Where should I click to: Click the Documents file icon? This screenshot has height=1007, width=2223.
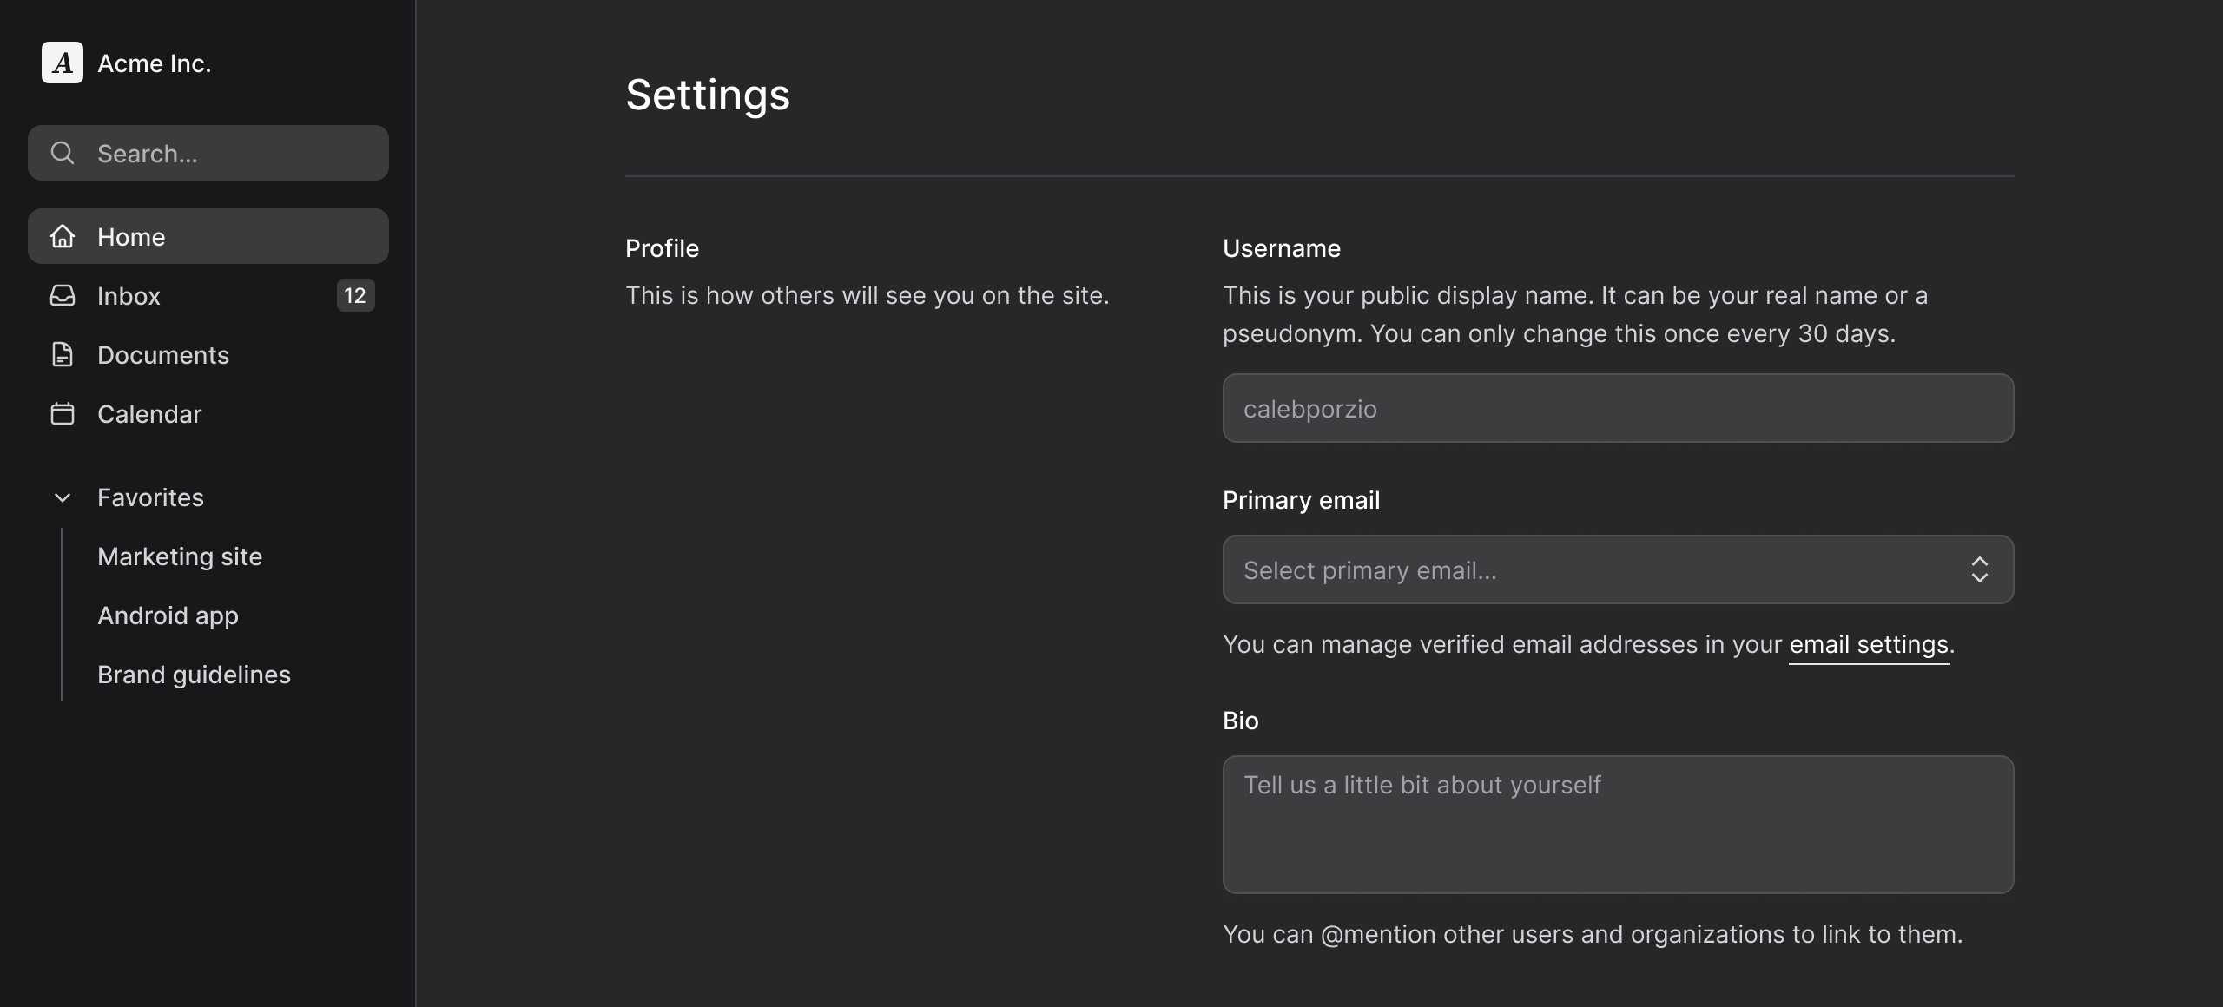coord(63,354)
